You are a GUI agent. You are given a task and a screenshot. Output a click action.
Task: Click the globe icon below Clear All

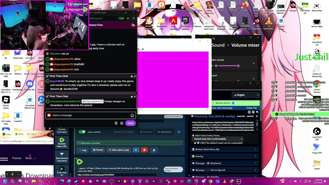point(249,112)
